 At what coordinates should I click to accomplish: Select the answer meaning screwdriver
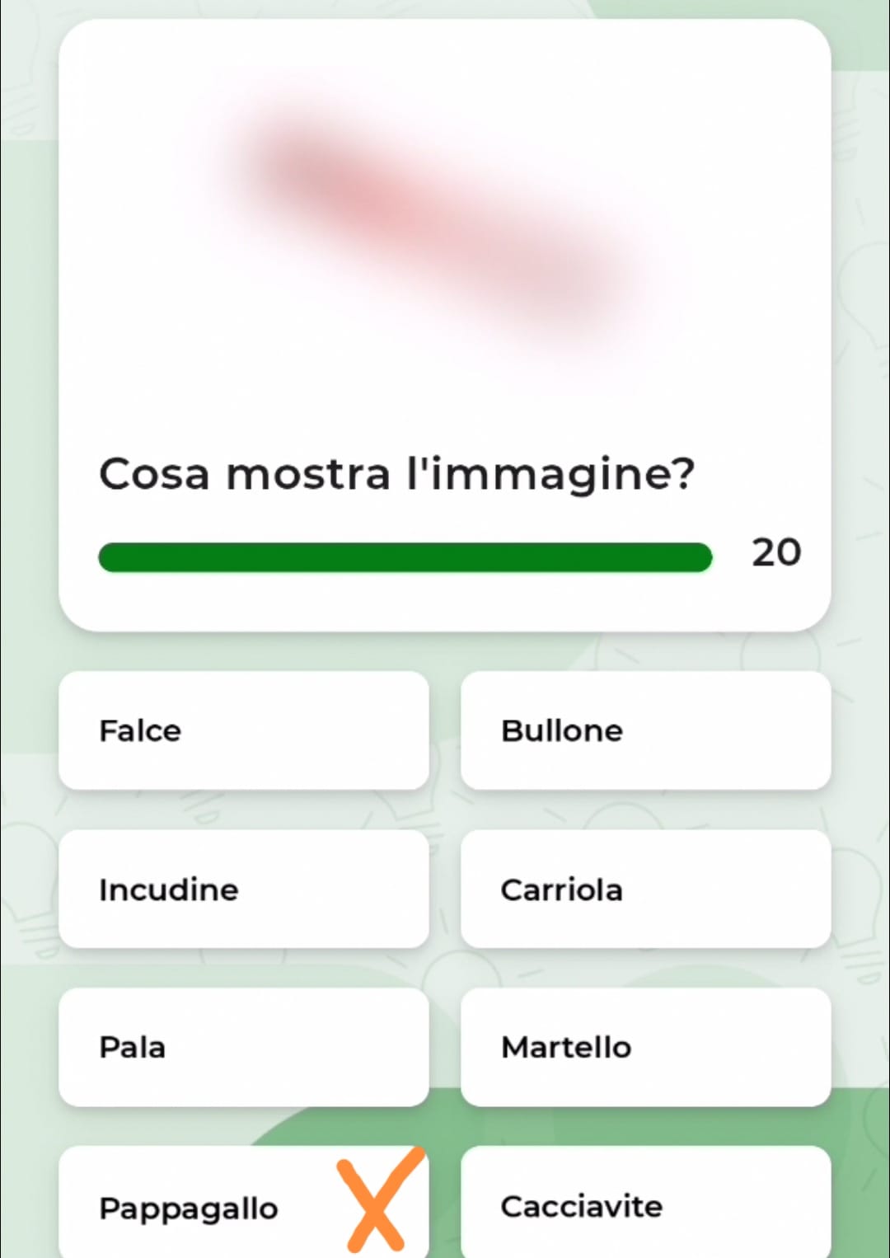[645, 1205]
